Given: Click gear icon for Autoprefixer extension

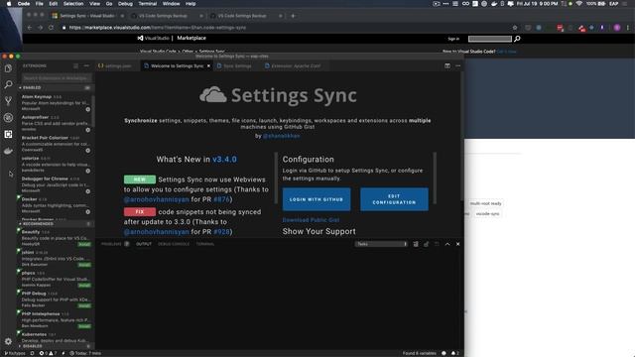Looking at the screenshot, I should tap(88, 130).
